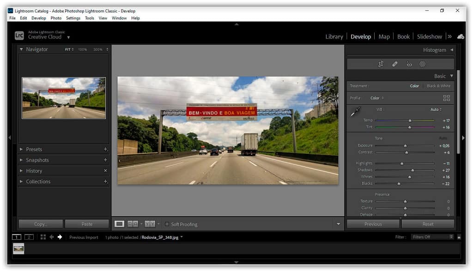Select the Crop Overlay tool
This screenshot has height=272, width=473.
tap(381, 64)
